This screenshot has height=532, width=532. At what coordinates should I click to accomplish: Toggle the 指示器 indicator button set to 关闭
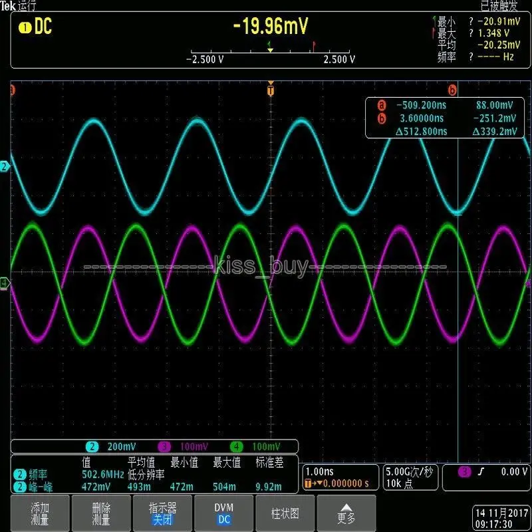click(x=162, y=513)
